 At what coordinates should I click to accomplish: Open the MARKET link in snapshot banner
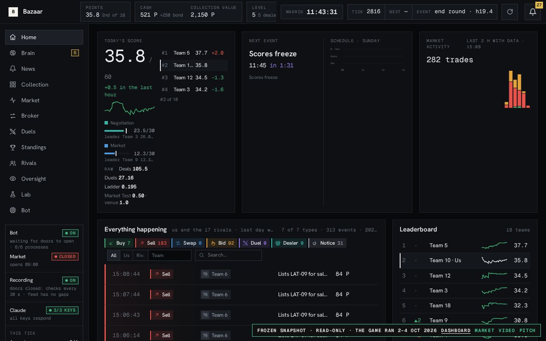(485, 330)
